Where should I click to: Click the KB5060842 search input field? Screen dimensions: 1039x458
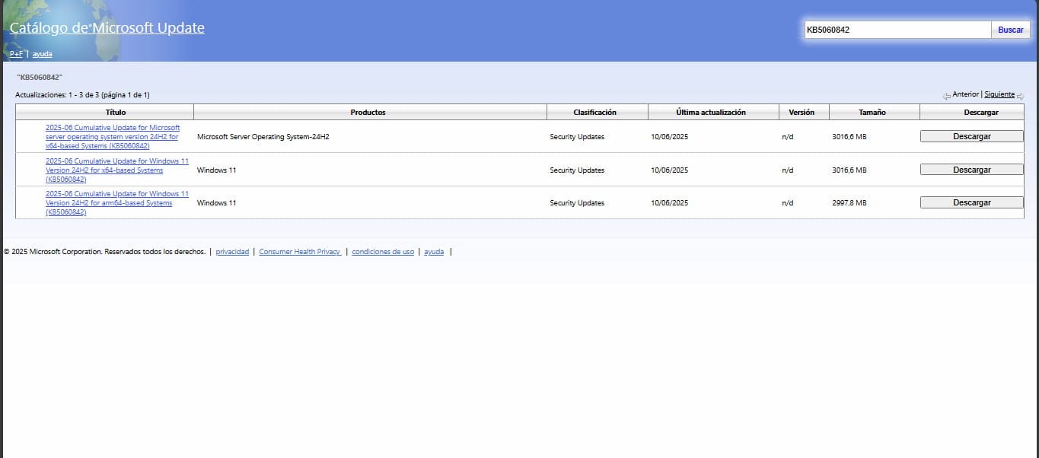(897, 30)
